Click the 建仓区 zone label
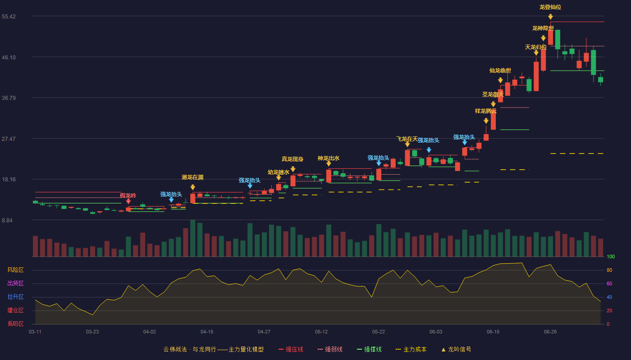Viewport: 631px width, 360px height. [x=15, y=310]
